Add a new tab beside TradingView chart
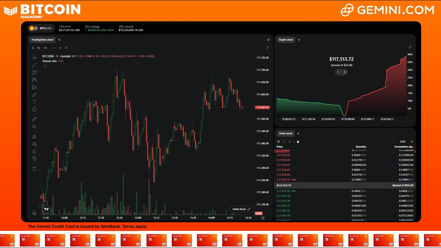This screenshot has width=441, height=248. click(x=59, y=40)
